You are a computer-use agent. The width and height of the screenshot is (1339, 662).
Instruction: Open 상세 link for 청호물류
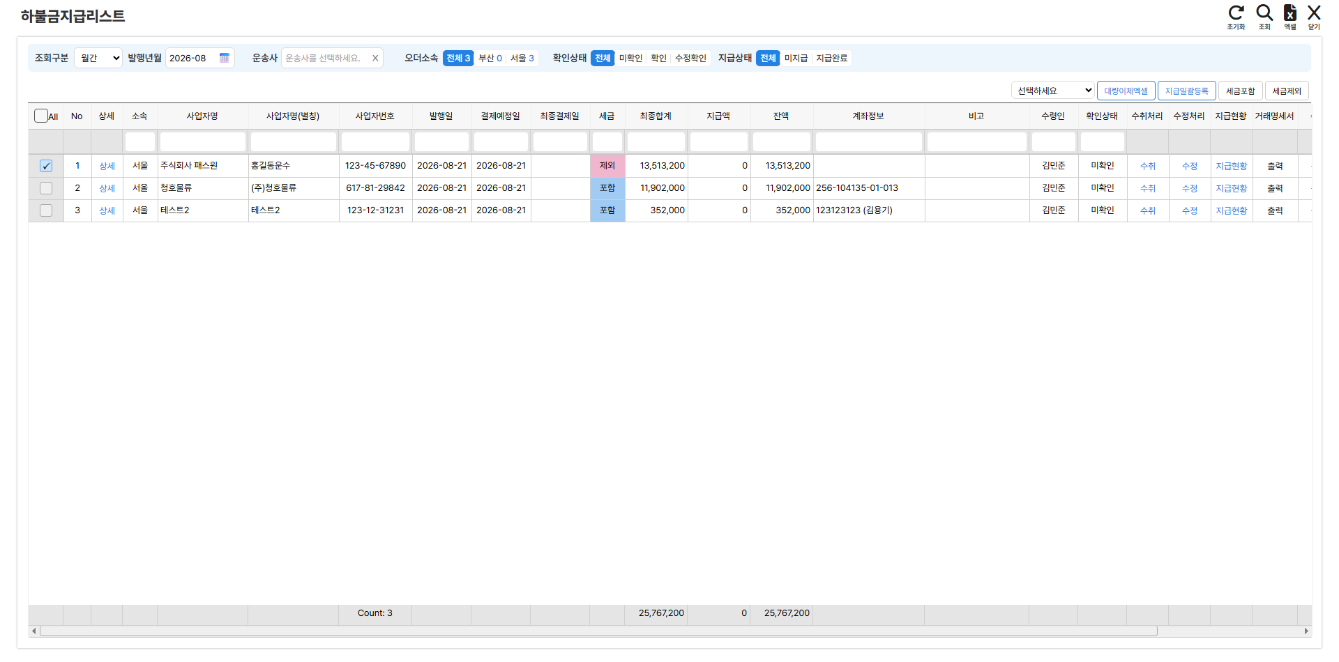tap(107, 188)
